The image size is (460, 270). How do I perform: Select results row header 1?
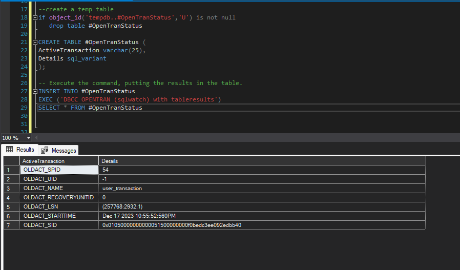click(11, 170)
